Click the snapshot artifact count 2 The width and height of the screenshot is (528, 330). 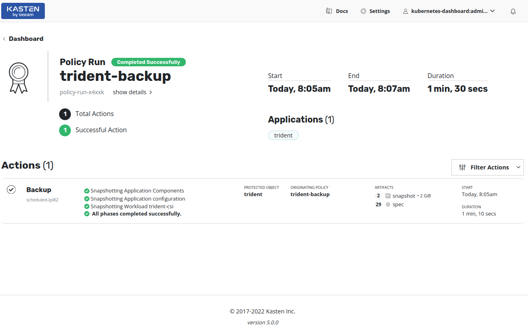tap(378, 196)
